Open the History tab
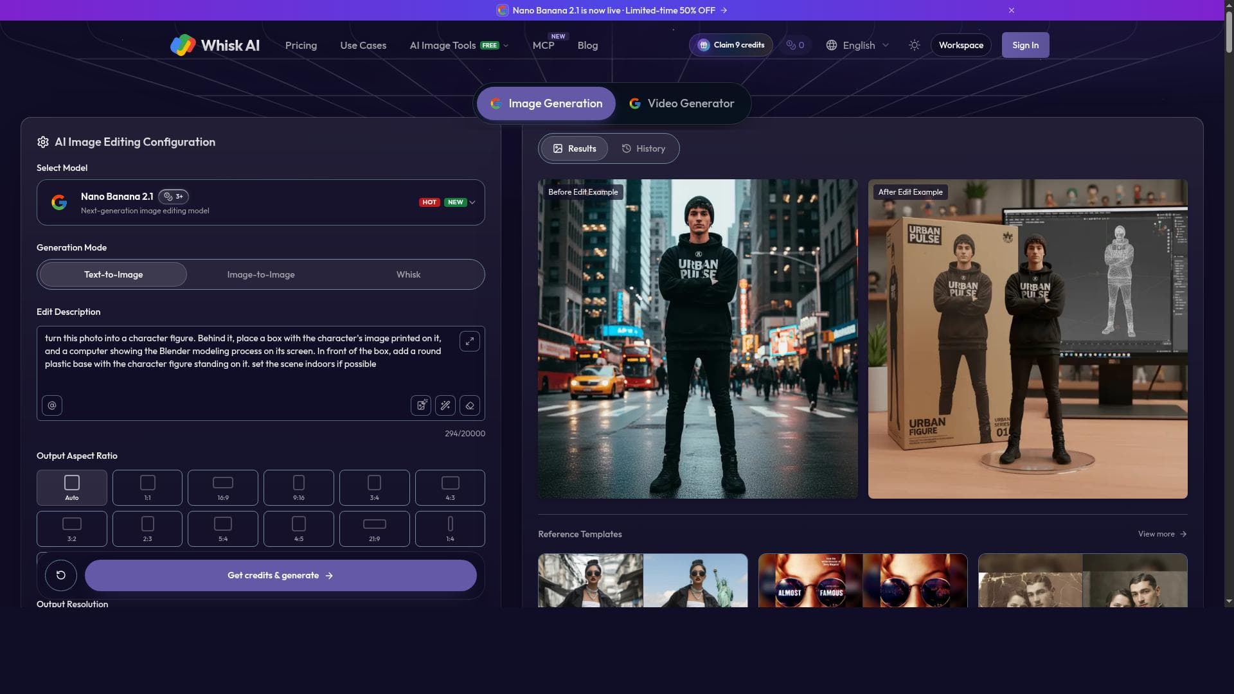This screenshot has width=1234, height=694. coord(643,148)
